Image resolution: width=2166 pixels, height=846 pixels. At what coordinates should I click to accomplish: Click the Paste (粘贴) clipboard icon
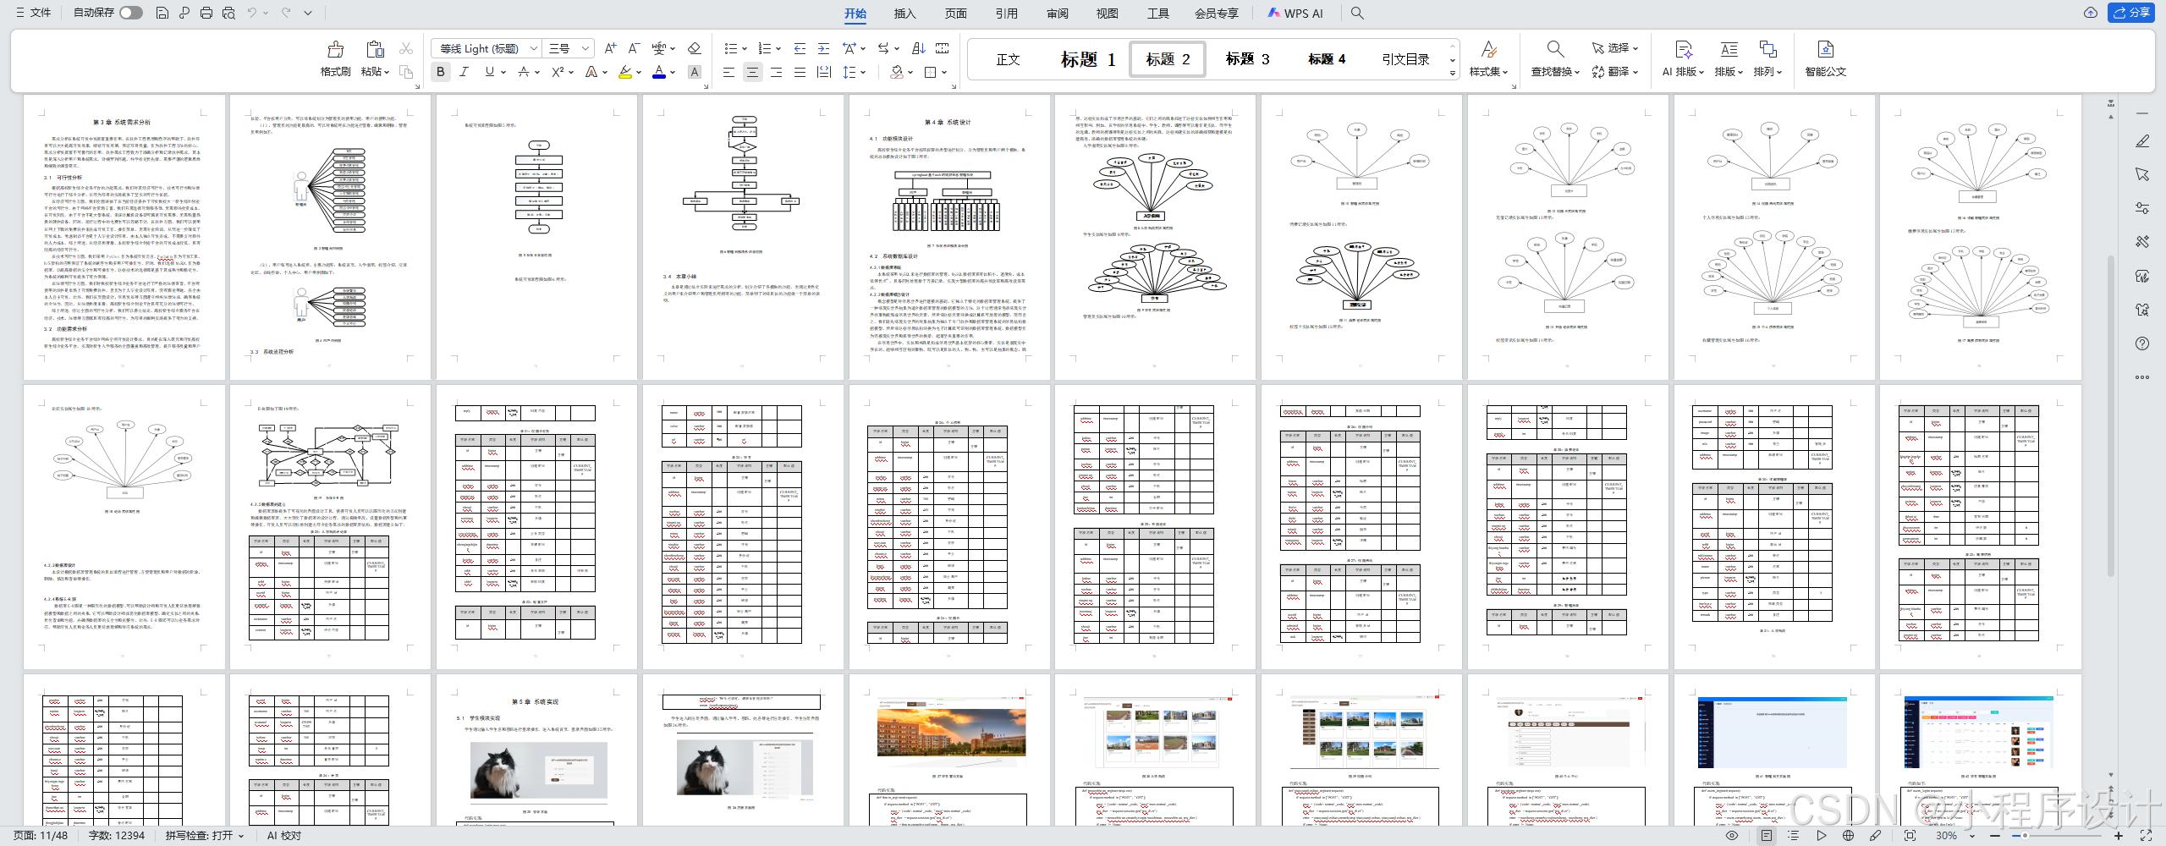click(x=375, y=49)
